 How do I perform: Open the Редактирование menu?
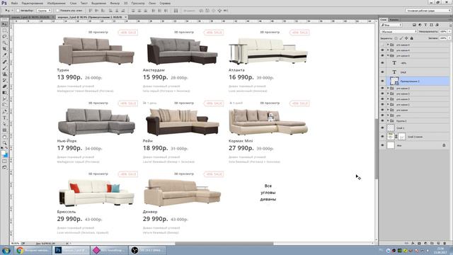[33, 3]
